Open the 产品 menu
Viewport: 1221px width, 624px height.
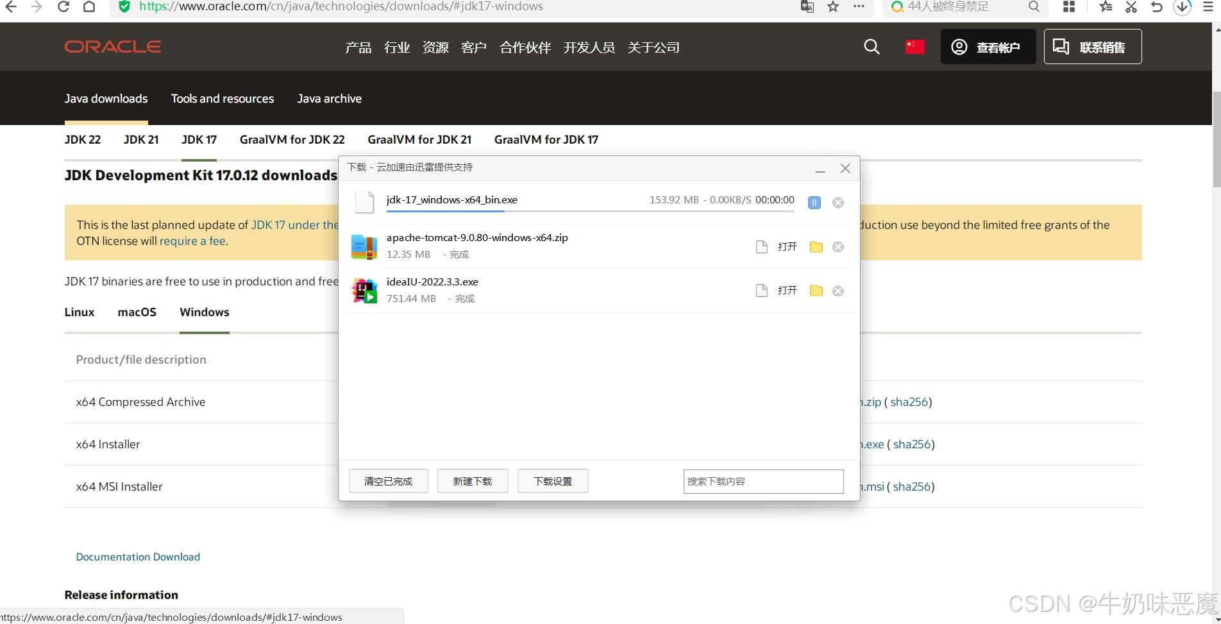(x=358, y=47)
